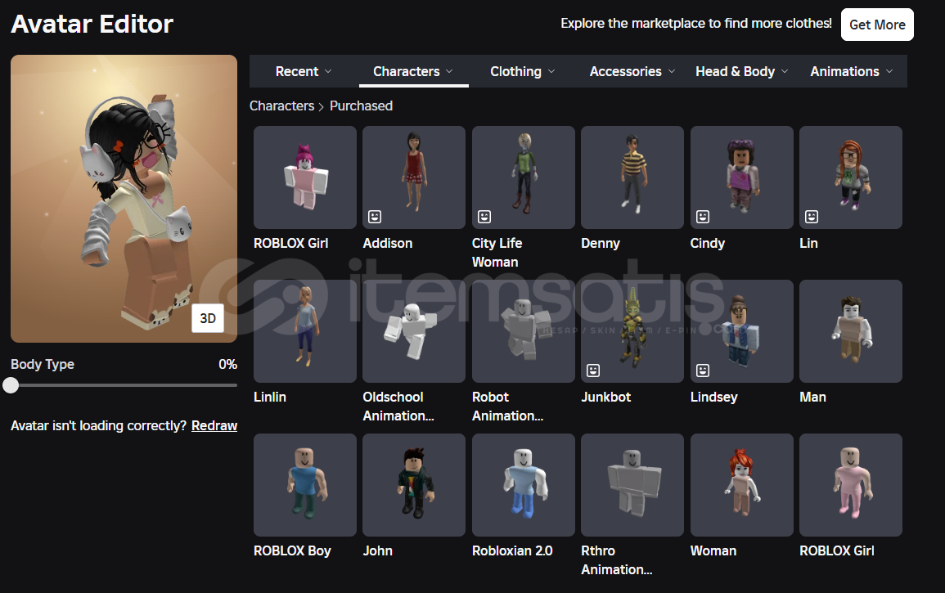Click the Redraw link

(x=214, y=425)
